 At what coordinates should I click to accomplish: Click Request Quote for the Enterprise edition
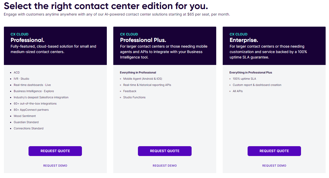[x=274, y=151]
